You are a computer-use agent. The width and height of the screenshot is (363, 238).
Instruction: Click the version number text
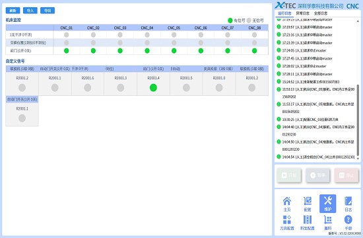(345, 233)
